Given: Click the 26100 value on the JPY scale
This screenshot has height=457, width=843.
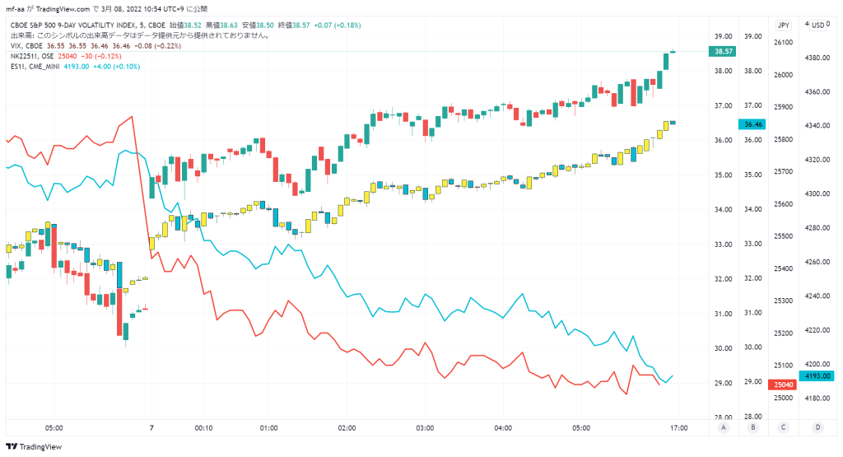Looking at the screenshot, I should click(784, 43).
